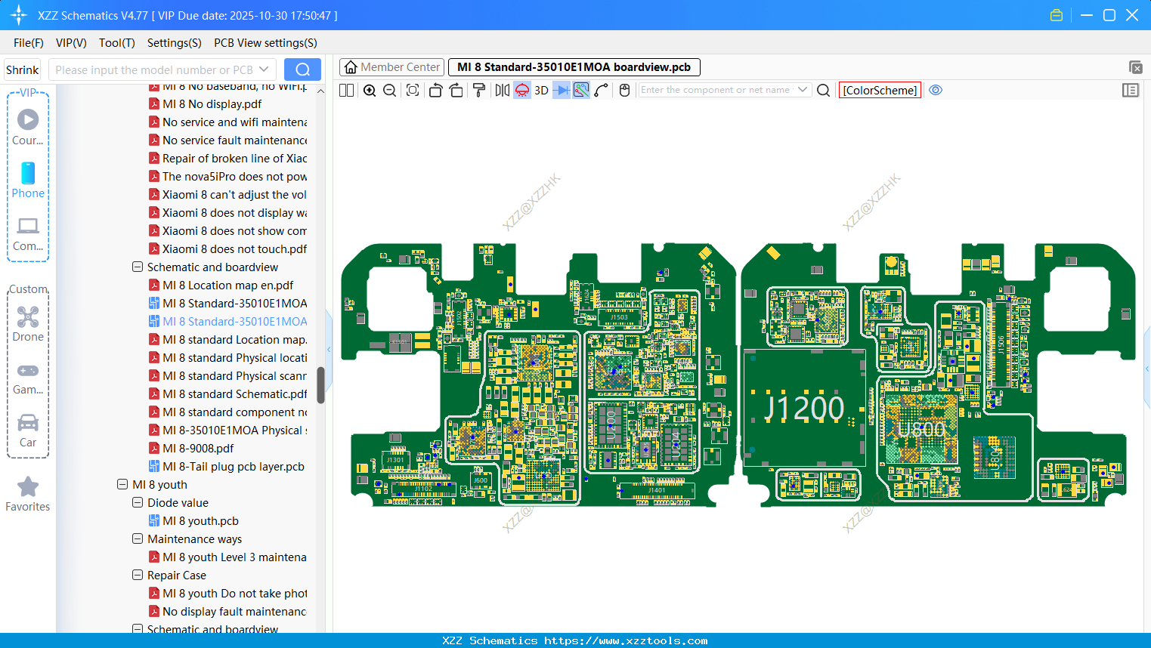Collapse the Repair Case folder
The height and width of the screenshot is (648, 1151).
click(x=138, y=575)
